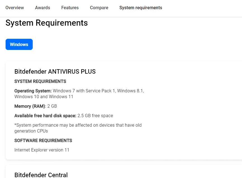The width and height of the screenshot is (242, 178).
Task: Select the Compare tab
Action: pos(99,8)
